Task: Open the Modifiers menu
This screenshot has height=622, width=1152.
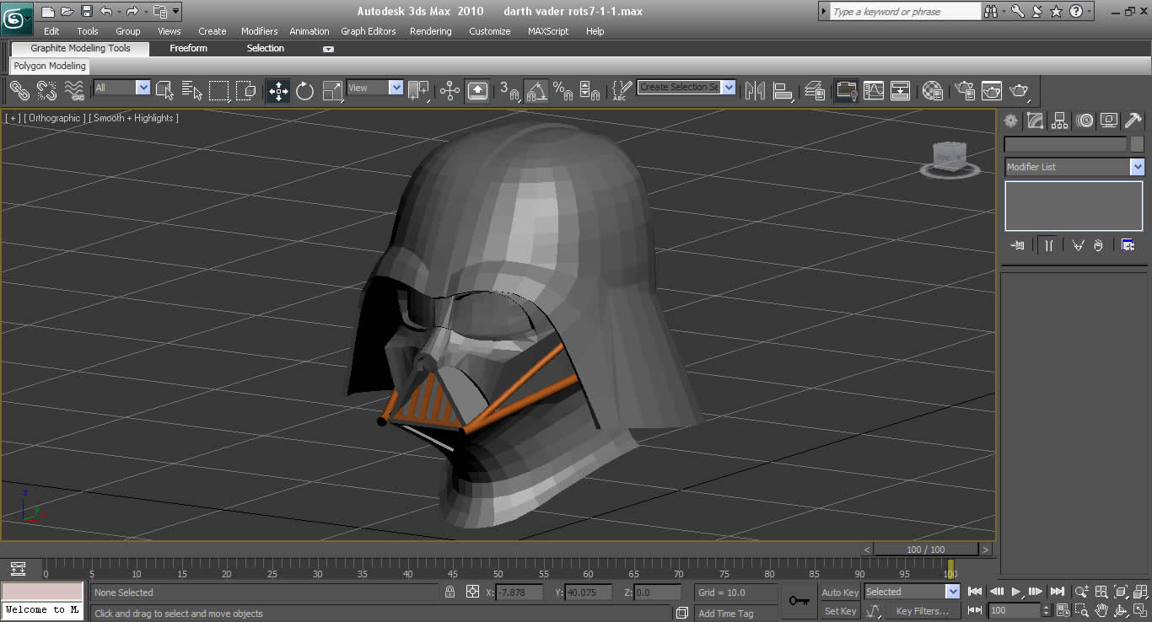Action: tap(259, 31)
